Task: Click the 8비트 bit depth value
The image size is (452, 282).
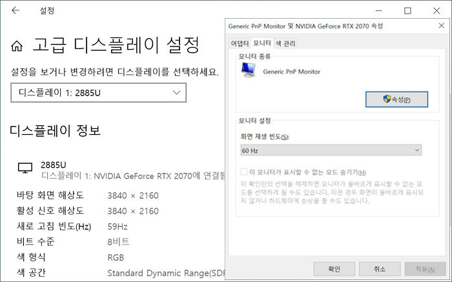Action: click(118, 242)
